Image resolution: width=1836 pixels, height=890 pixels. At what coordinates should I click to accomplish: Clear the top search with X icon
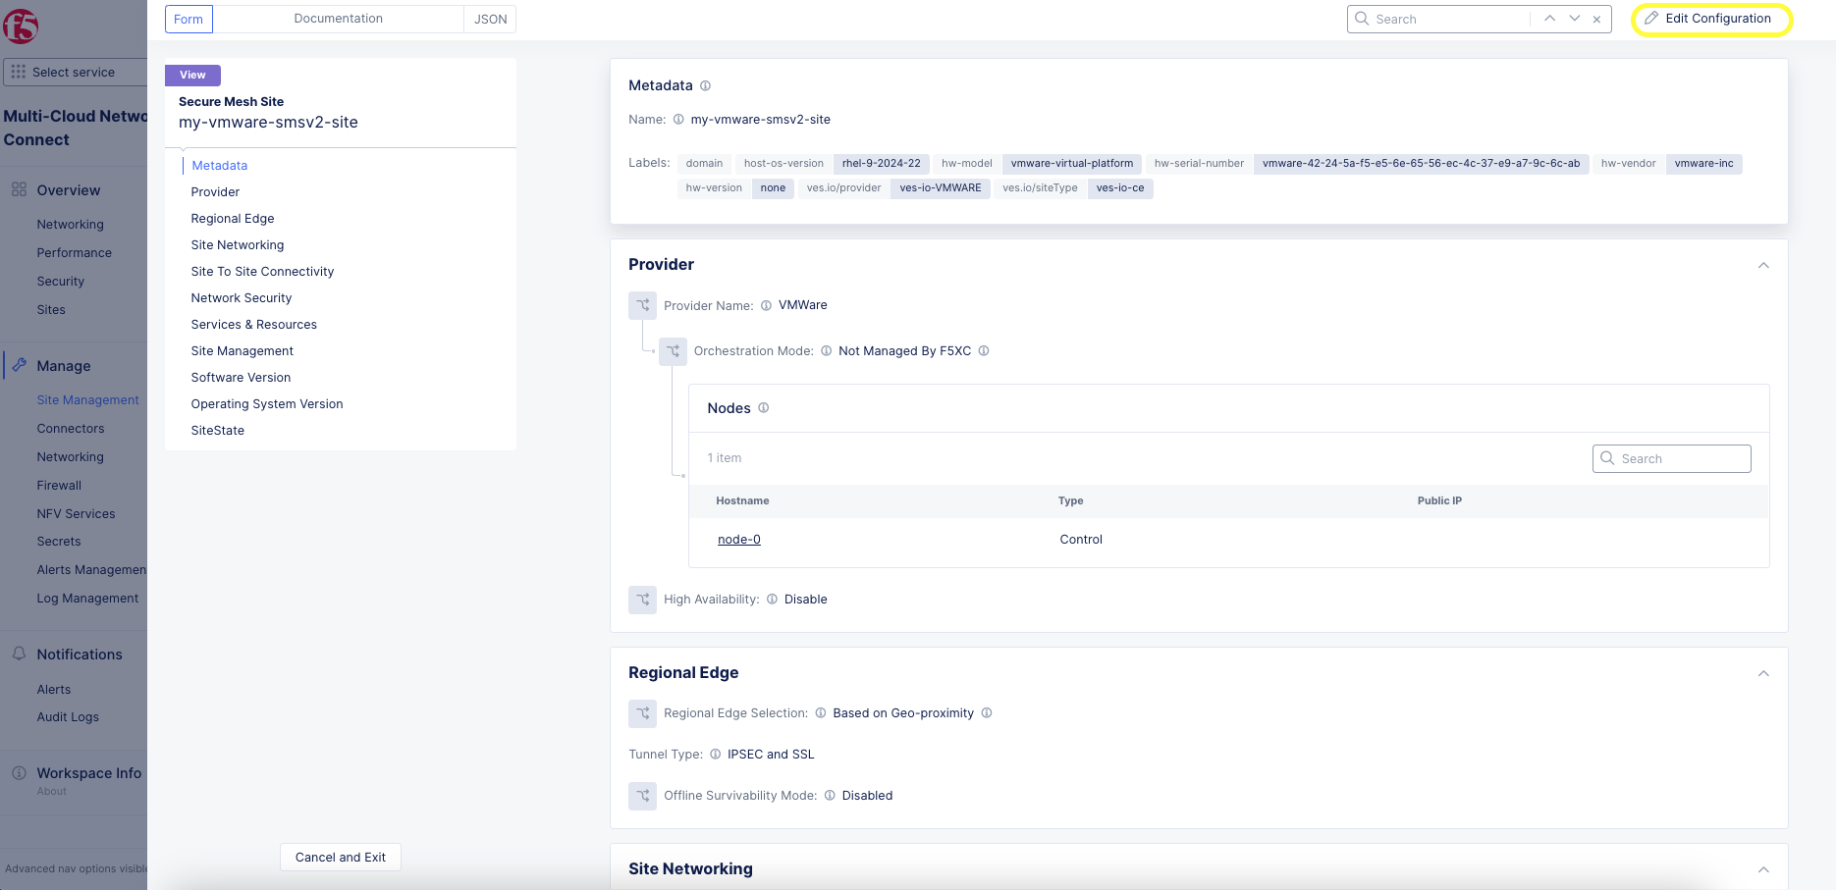tap(1596, 20)
